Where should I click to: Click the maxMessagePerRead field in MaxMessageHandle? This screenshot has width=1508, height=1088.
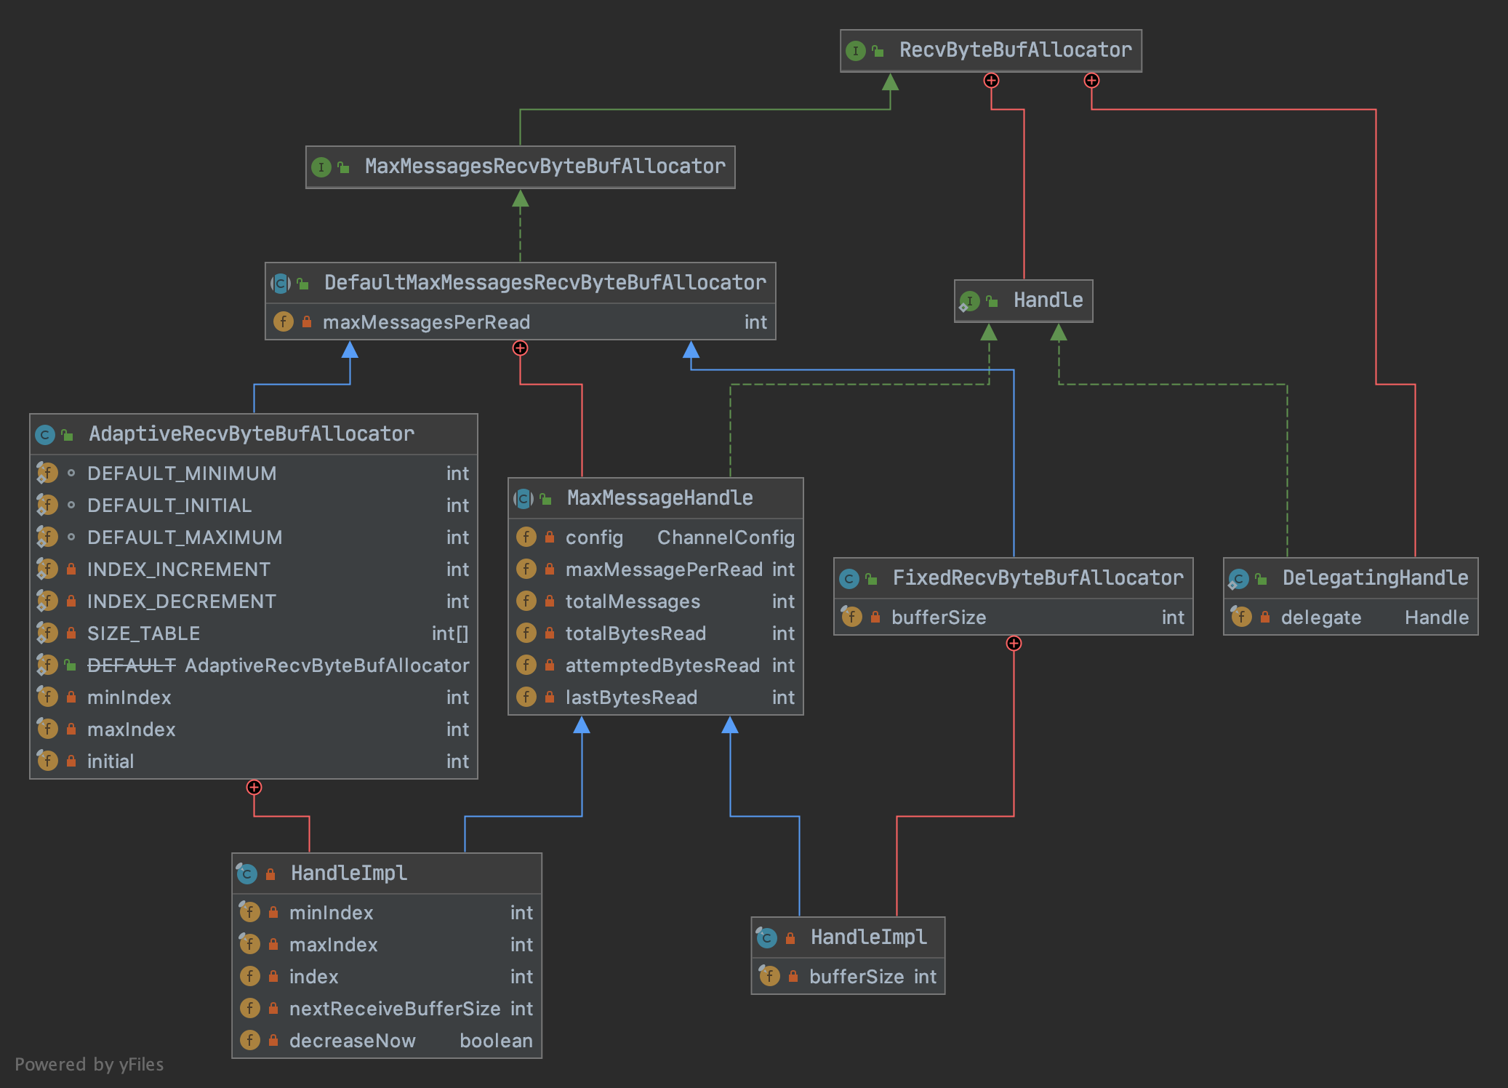pos(656,569)
